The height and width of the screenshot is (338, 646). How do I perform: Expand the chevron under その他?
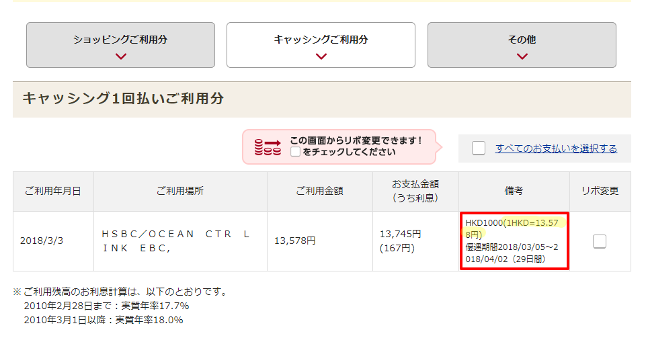click(x=522, y=56)
